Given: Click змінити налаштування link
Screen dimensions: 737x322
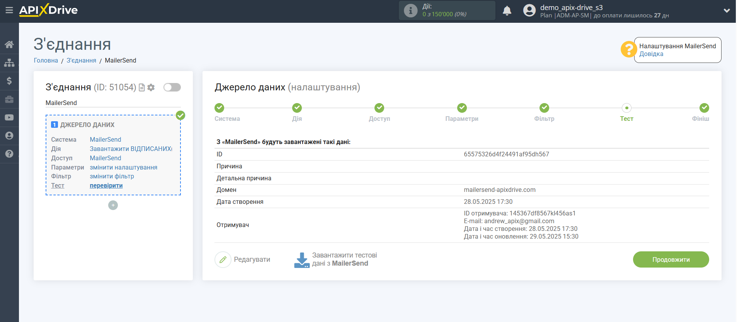Looking at the screenshot, I should (124, 167).
